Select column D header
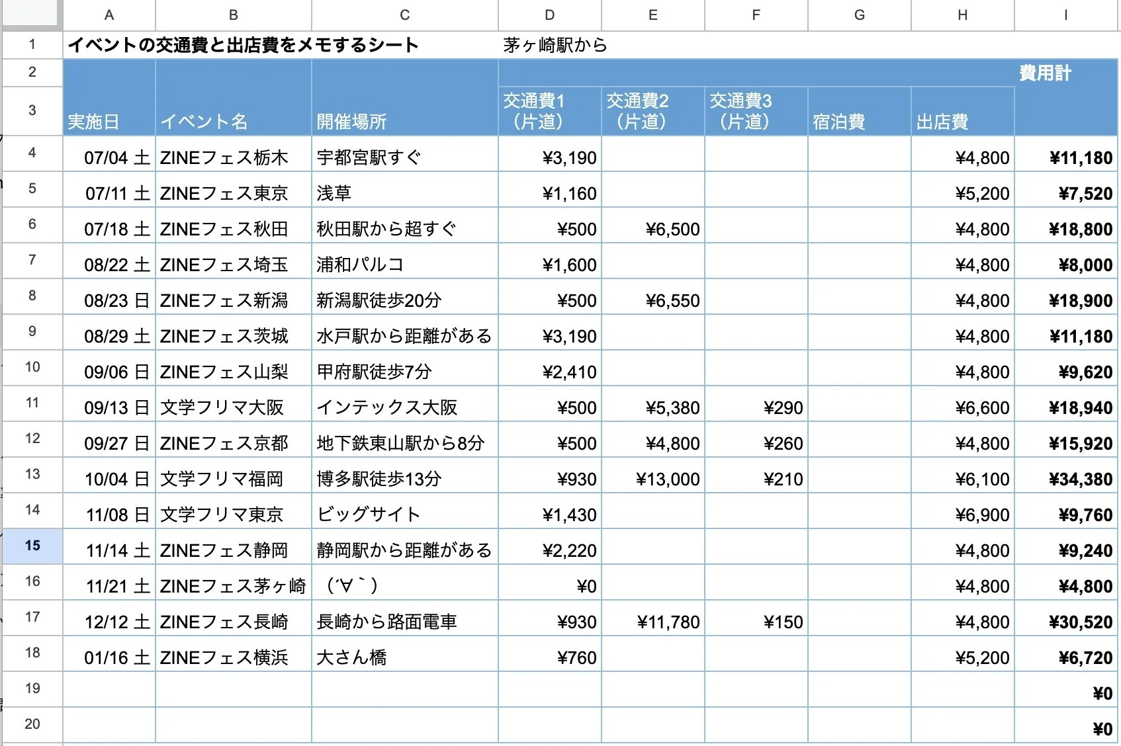Image resolution: width=1121 pixels, height=746 pixels. [x=550, y=15]
